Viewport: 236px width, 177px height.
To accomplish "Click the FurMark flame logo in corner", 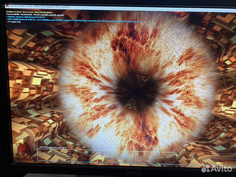I will (24, 152).
